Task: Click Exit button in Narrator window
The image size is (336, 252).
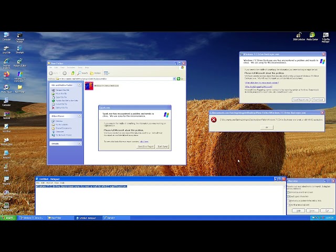Action: 327,211
